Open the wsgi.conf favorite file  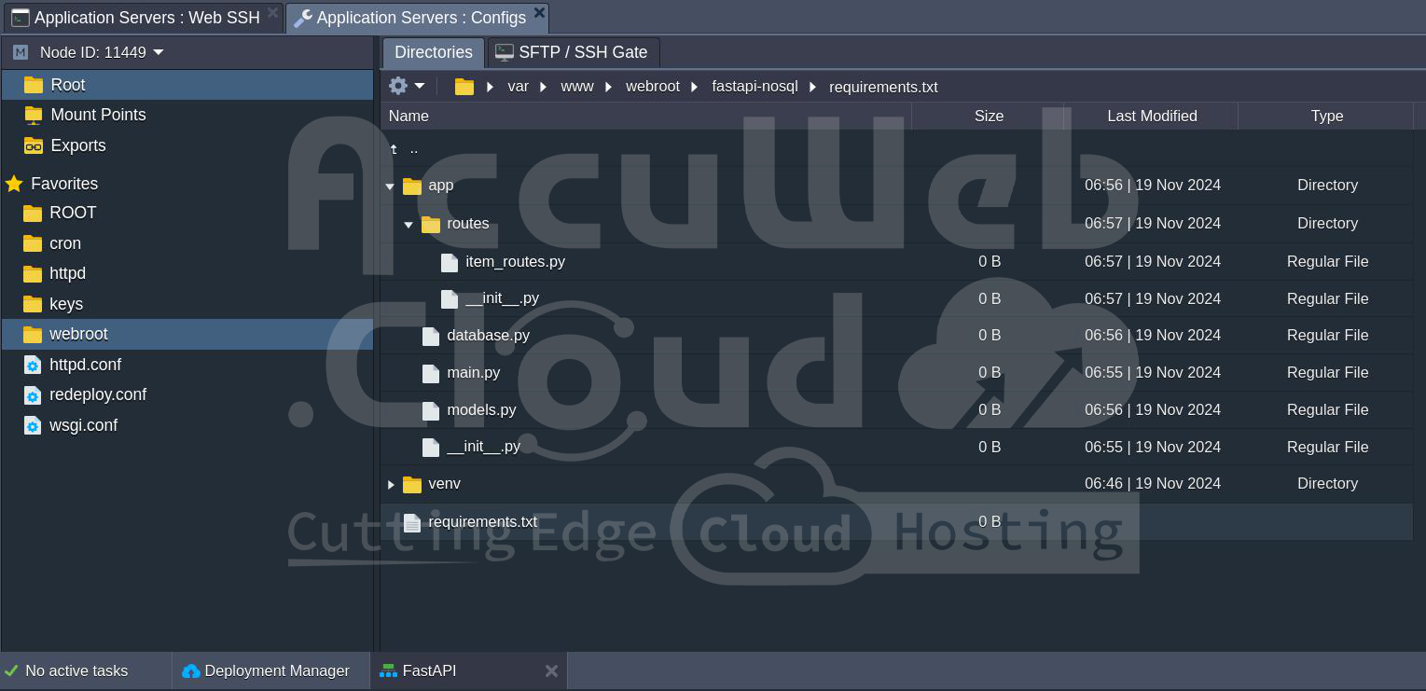pos(83,425)
